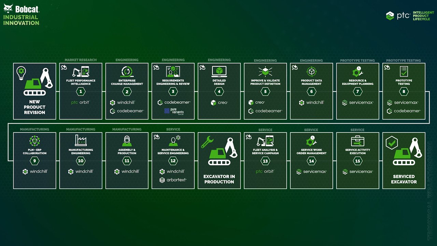Open servicemax logo in Resource & Equipment Planning card
Screen dimensions: 437x246
(358, 102)
